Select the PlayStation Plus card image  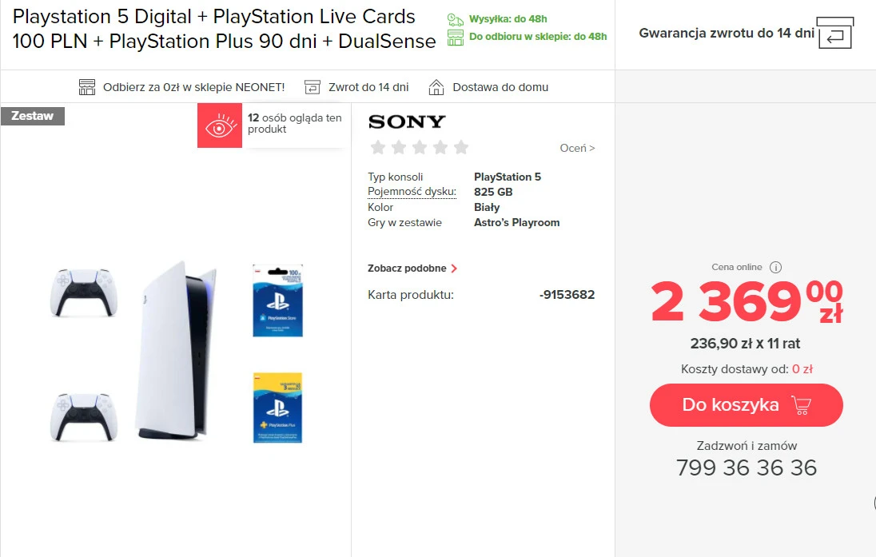tap(277, 408)
